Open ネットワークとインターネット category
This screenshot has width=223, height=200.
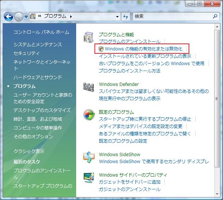42,65
